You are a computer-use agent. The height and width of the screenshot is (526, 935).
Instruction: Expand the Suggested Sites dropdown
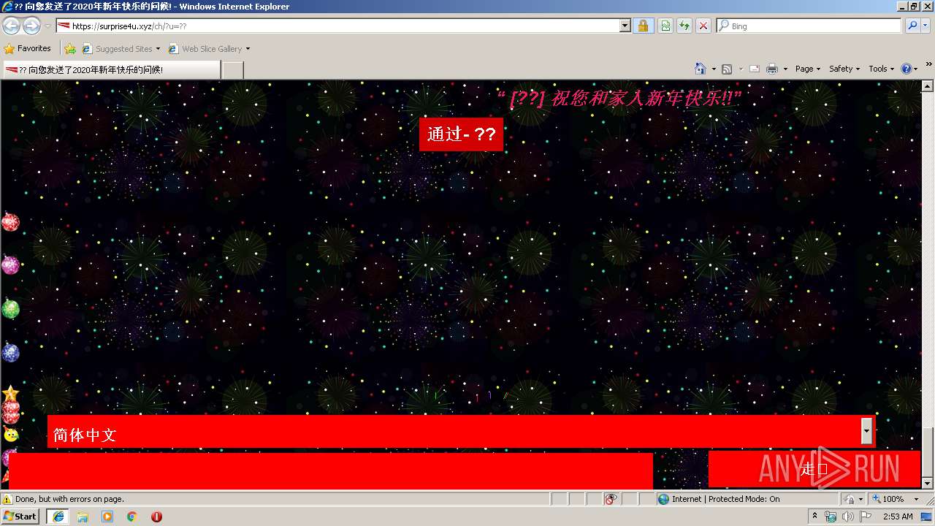pos(158,49)
